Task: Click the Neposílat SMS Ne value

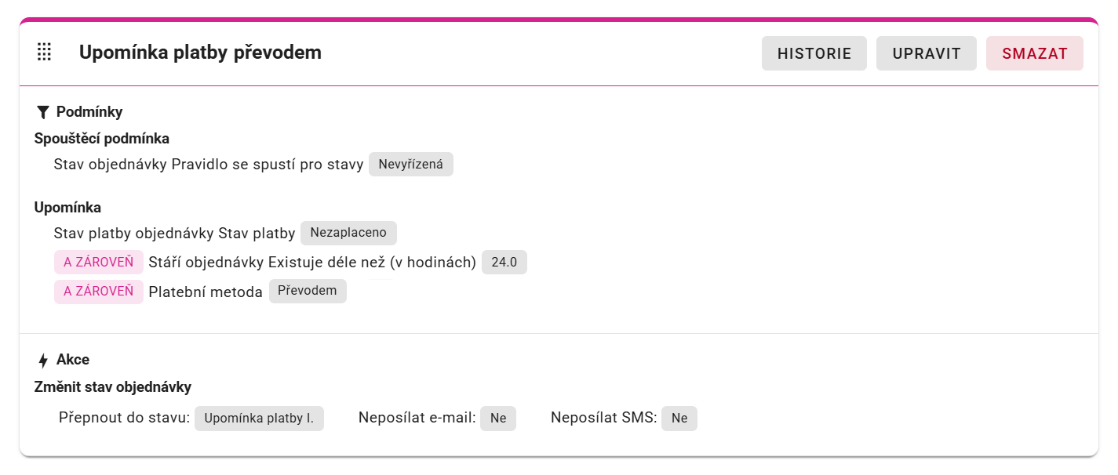Action: pyautogui.click(x=679, y=419)
